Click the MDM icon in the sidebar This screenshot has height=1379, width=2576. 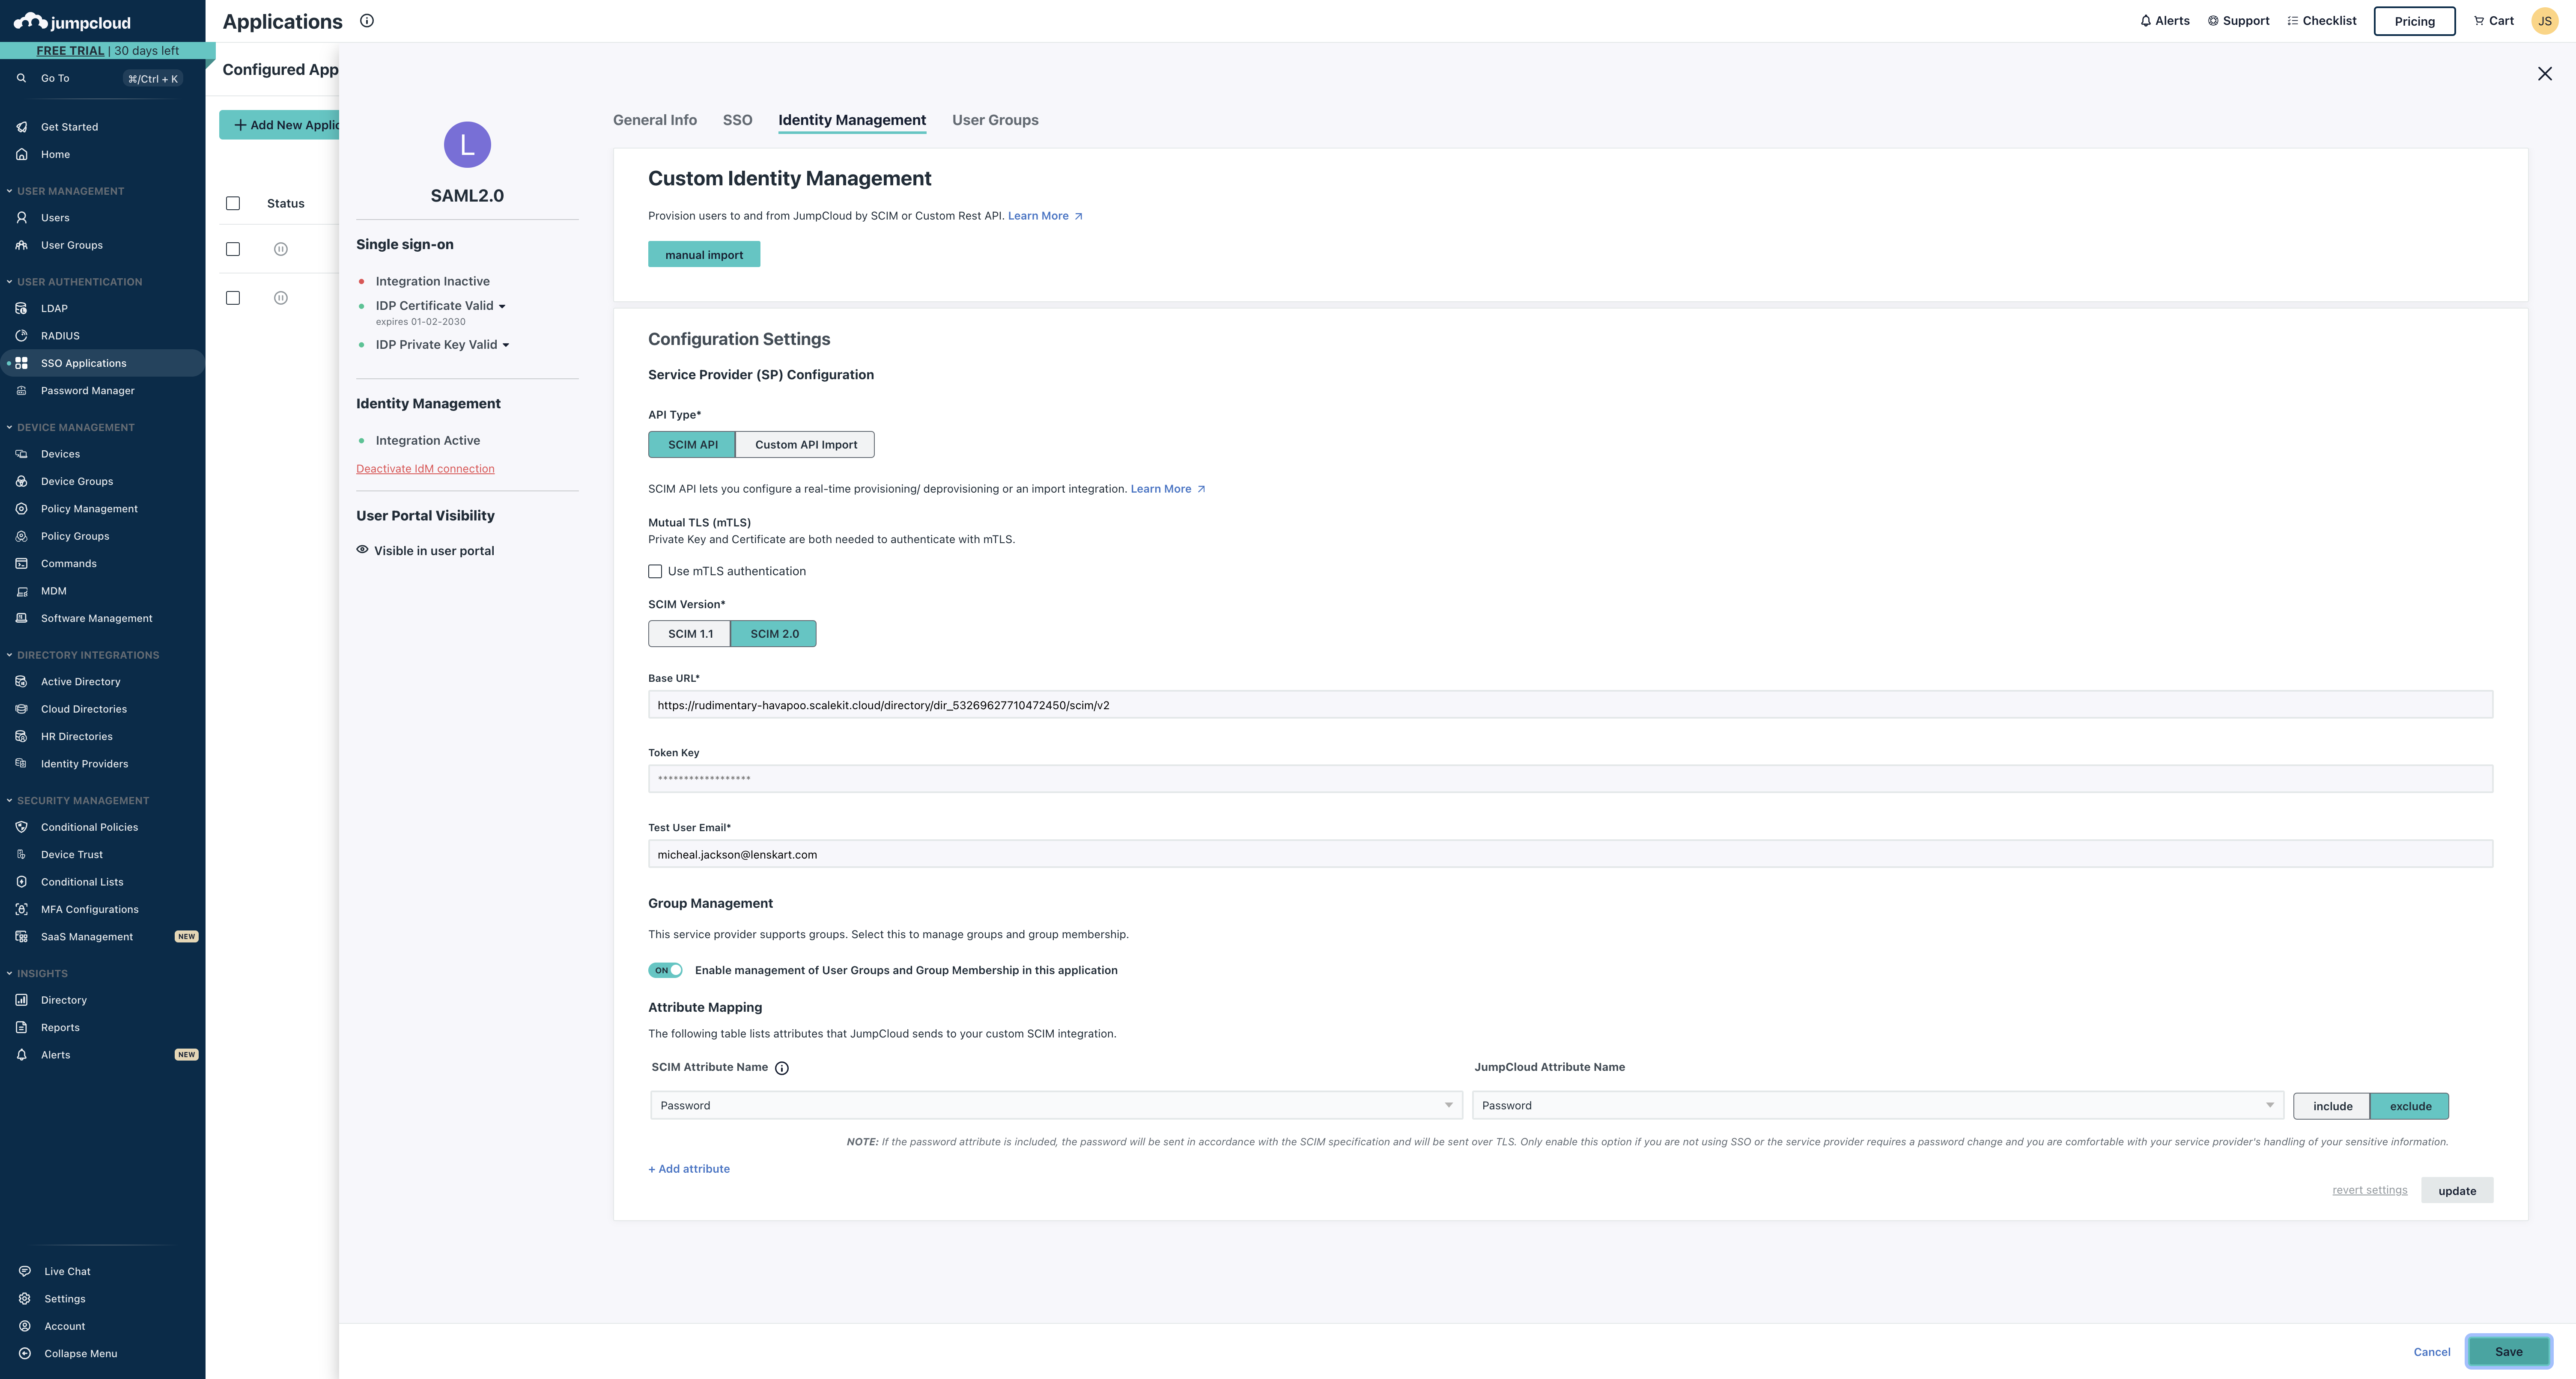[x=21, y=591]
